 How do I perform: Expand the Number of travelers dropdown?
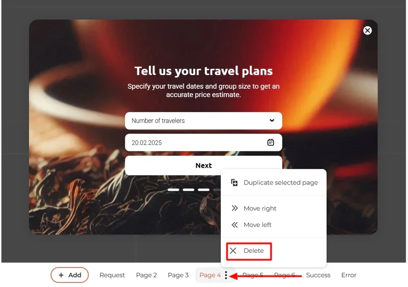(x=203, y=121)
